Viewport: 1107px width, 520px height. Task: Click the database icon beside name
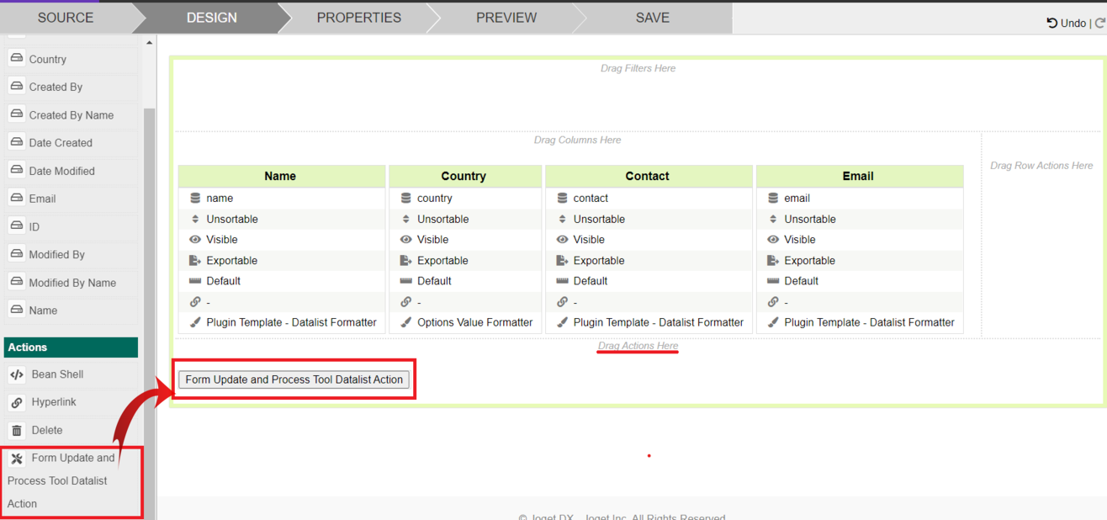click(x=195, y=199)
